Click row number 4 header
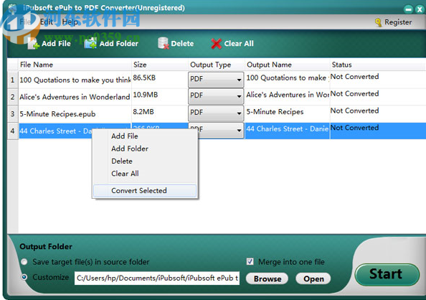426x300 pixels. pyautogui.click(x=13, y=131)
